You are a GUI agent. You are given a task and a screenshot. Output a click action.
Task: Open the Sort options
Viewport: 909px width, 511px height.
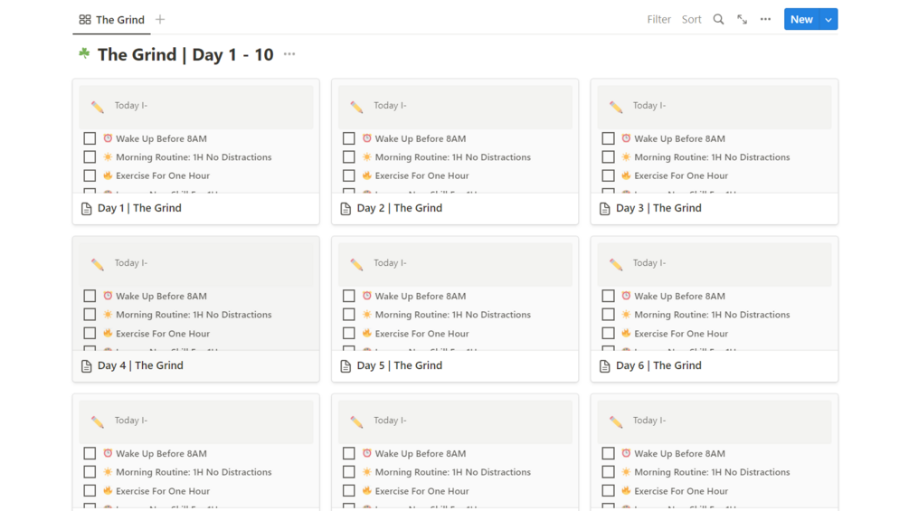pos(691,19)
